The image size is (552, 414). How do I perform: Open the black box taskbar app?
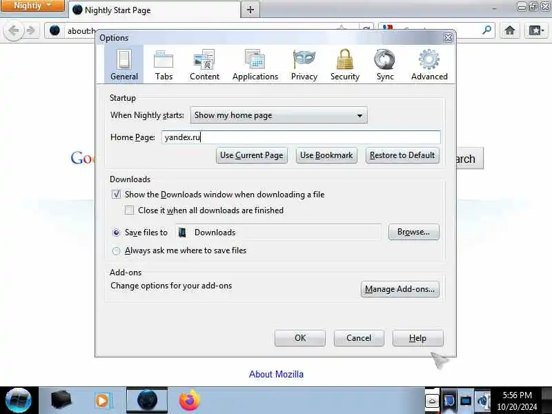pyautogui.click(x=61, y=400)
